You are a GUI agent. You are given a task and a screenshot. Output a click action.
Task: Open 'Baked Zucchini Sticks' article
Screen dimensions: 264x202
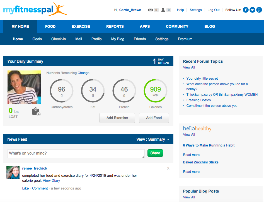tap(201, 162)
